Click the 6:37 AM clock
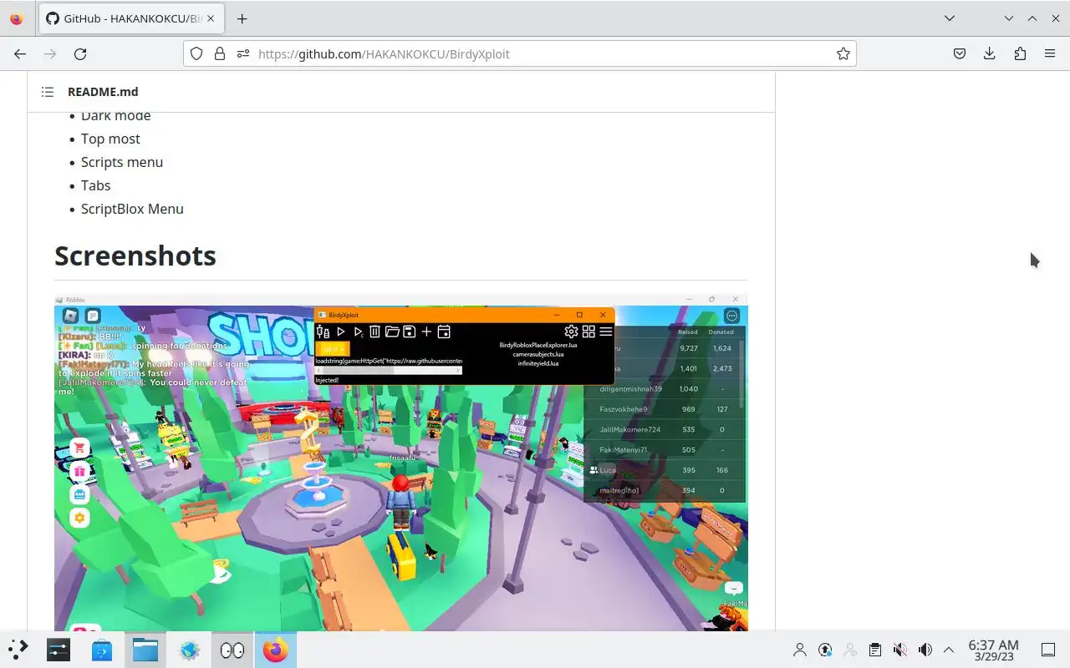The image size is (1070, 668). click(x=993, y=650)
